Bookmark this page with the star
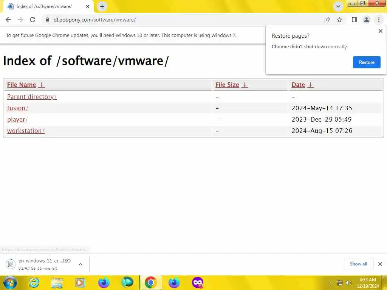Screen dimensions: 387x290 tap(340, 20)
